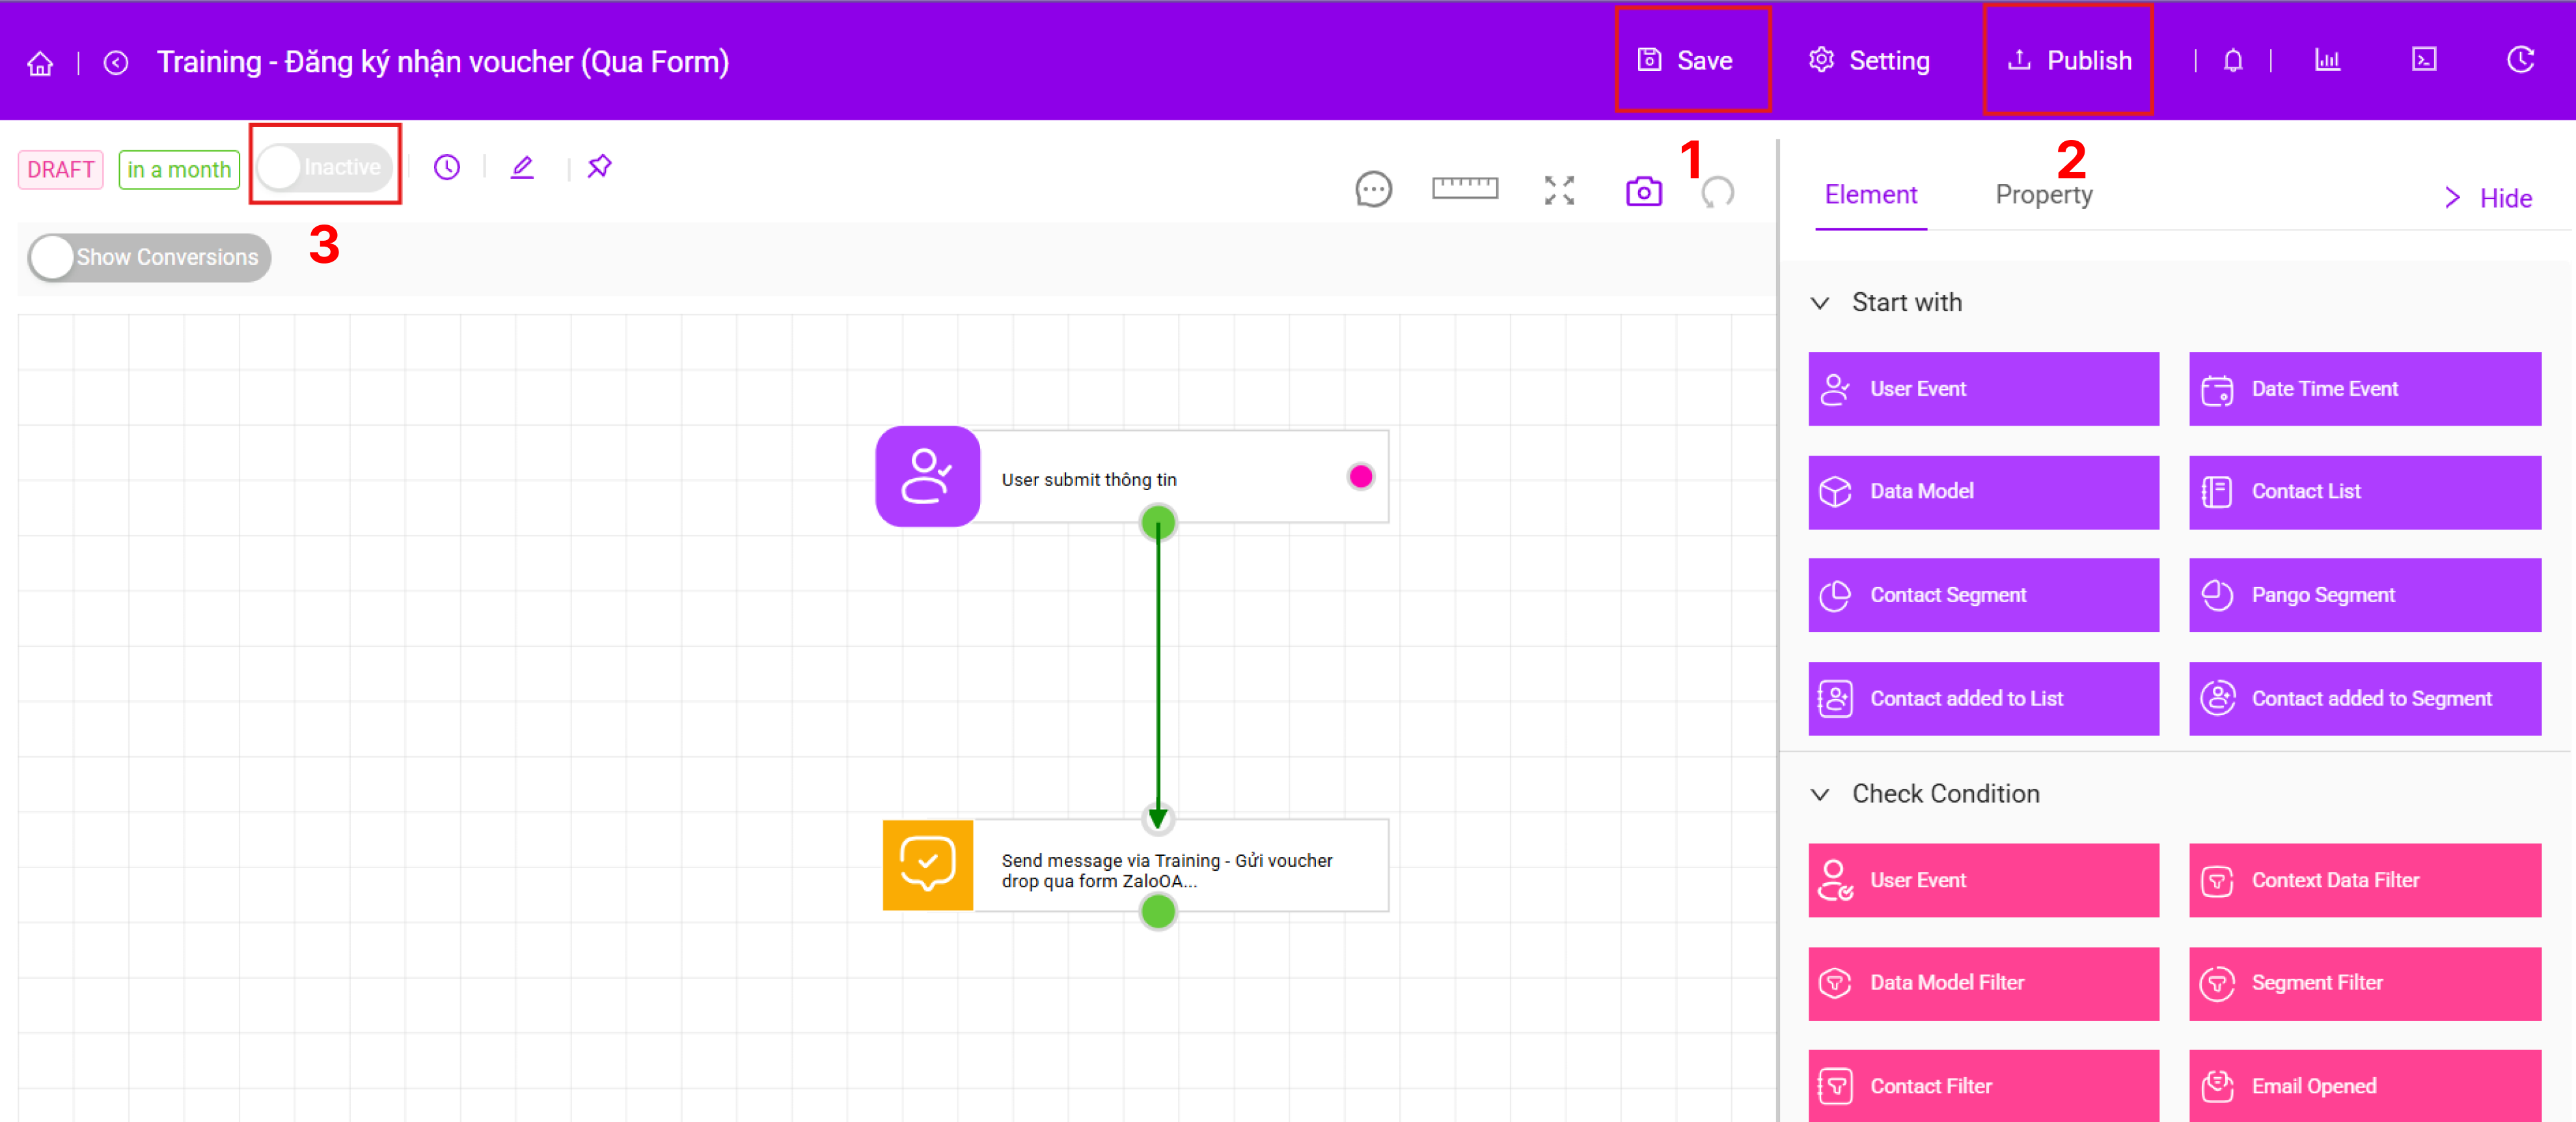2576x1122 pixels.
Task: Select the Send message via Training node
Action: (x=1135, y=866)
